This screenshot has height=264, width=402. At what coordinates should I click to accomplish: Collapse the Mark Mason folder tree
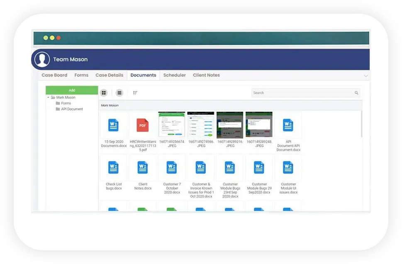click(48, 97)
